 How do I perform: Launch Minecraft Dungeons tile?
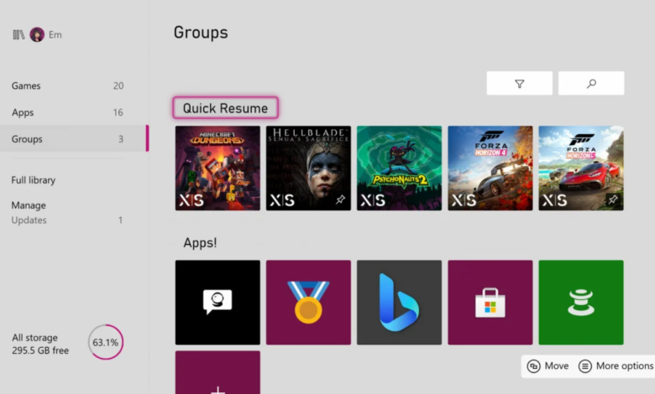pyautogui.click(x=217, y=168)
